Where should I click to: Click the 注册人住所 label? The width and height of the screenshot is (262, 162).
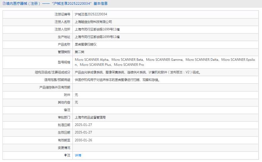pyautogui.click(x=62, y=29)
